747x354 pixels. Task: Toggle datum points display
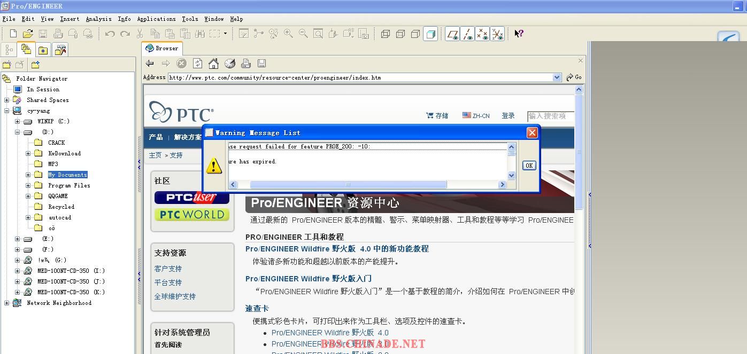click(x=482, y=34)
